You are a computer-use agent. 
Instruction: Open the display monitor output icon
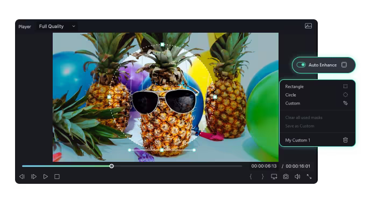274,176
